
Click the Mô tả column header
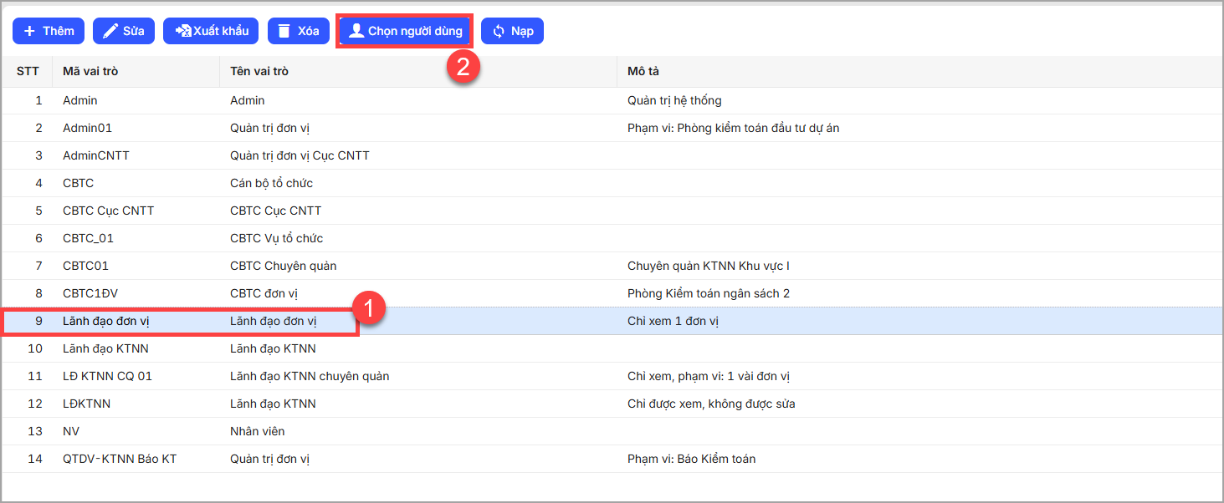[x=643, y=71]
